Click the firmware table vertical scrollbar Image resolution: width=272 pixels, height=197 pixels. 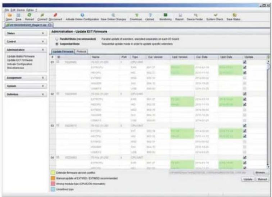tap(268, 114)
